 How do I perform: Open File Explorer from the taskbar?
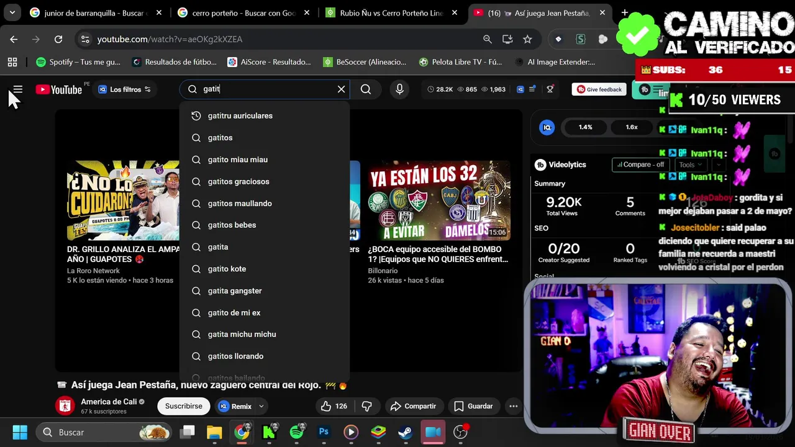[214, 432]
